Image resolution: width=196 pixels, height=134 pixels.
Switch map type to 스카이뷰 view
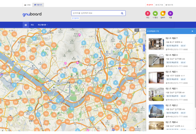click(142, 30)
